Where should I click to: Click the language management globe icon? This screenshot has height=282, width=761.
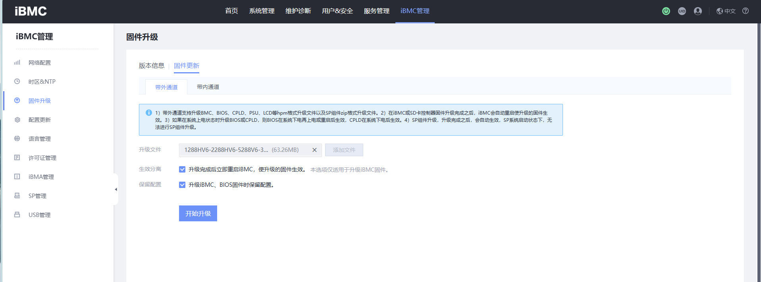pos(17,139)
